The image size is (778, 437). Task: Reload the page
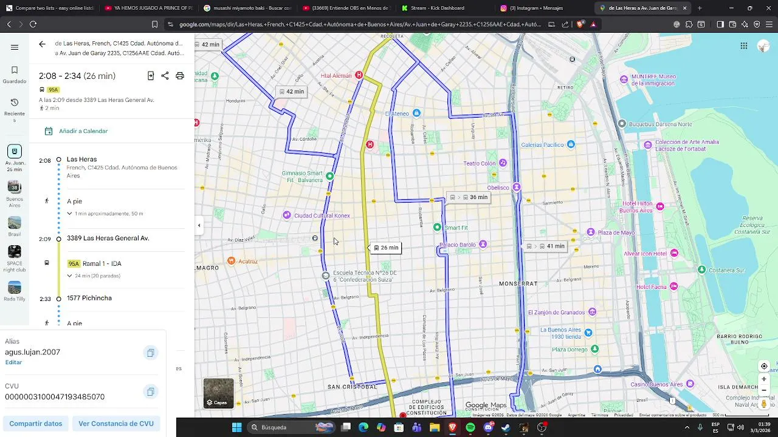[x=33, y=24]
